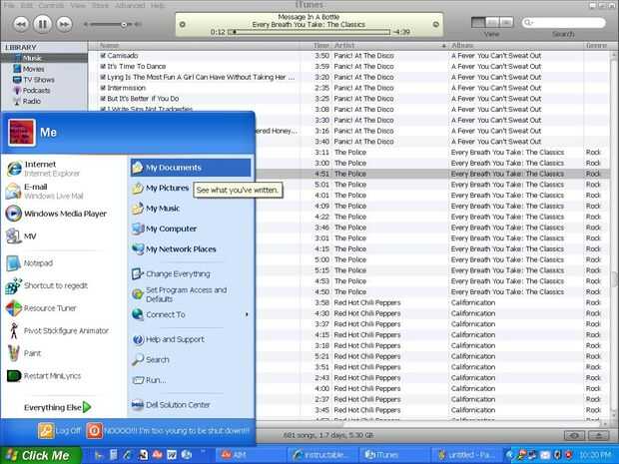
Task: Switch to untitled Paint taskbar button
Action: click(x=466, y=455)
